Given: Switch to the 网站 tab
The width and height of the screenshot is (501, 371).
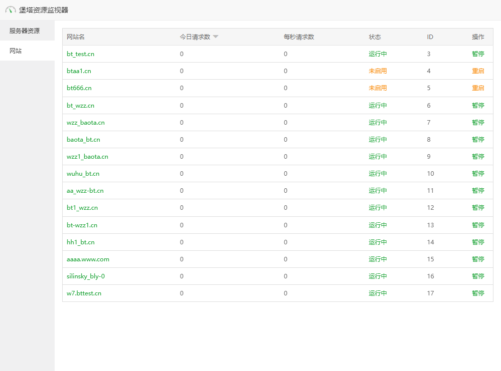Looking at the screenshot, I should pos(16,51).
